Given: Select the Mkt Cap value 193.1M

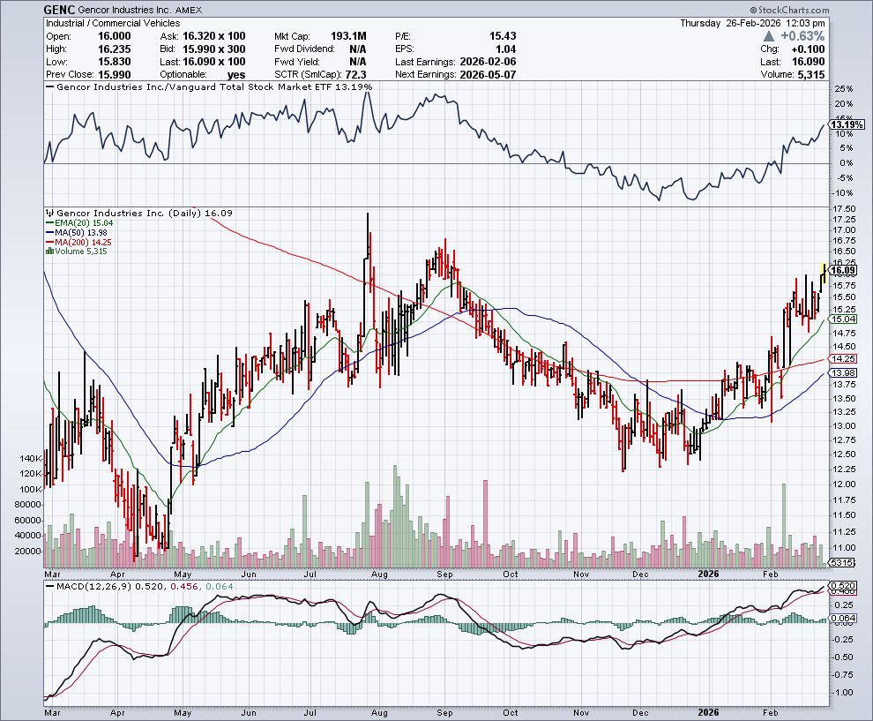Looking at the screenshot, I should click(348, 36).
